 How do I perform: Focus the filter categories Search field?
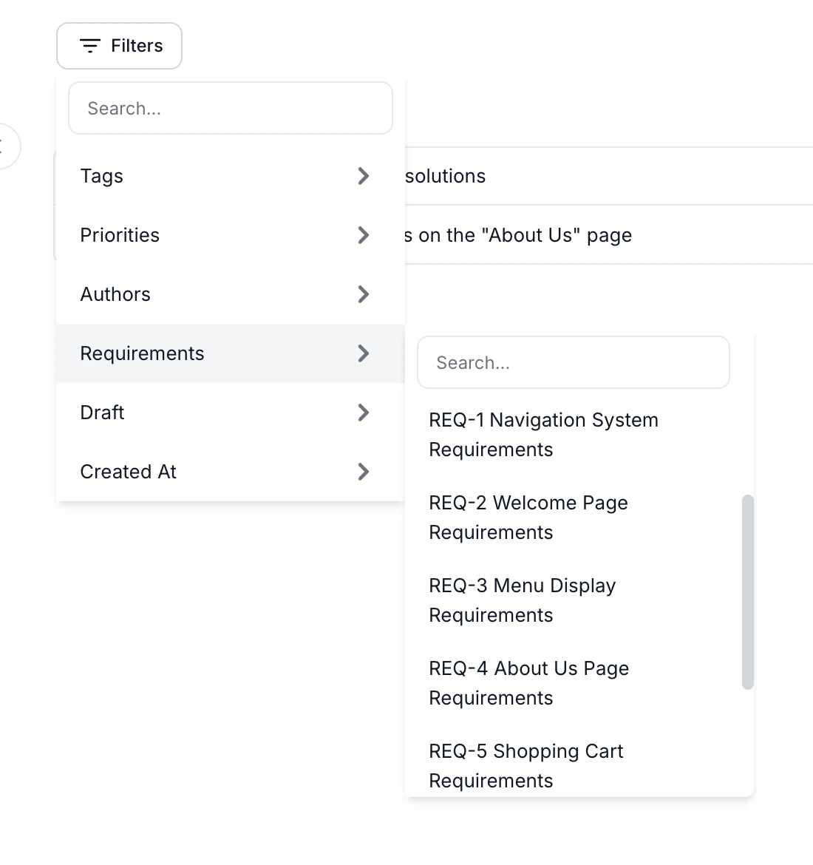click(x=231, y=108)
